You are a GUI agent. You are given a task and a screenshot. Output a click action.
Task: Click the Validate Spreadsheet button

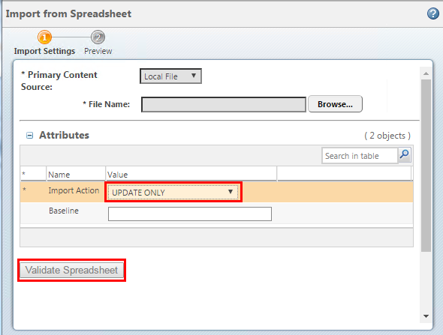pos(71,270)
